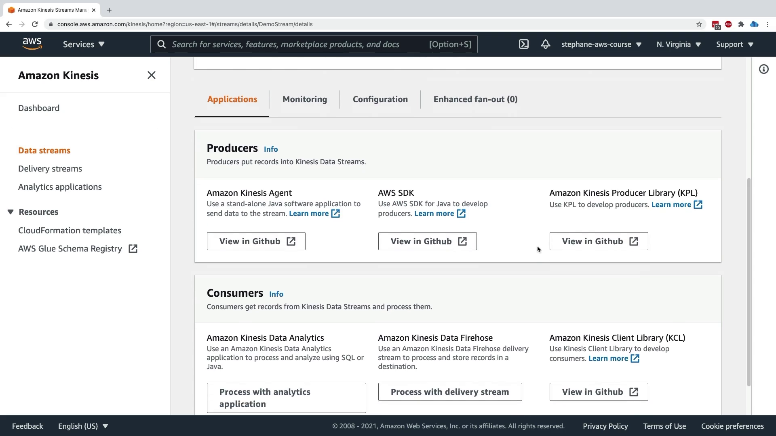Collapse the Resources section in sidebar
Image resolution: width=776 pixels, height=436 pixels.
[x=11, y=212]
